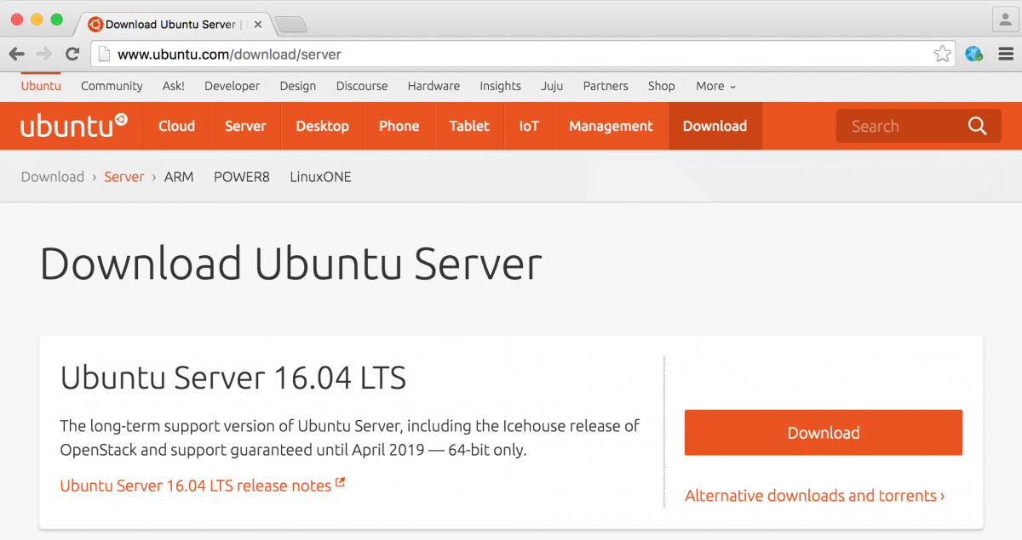Click the globe icon in the address bar

[x=973, y=53]
